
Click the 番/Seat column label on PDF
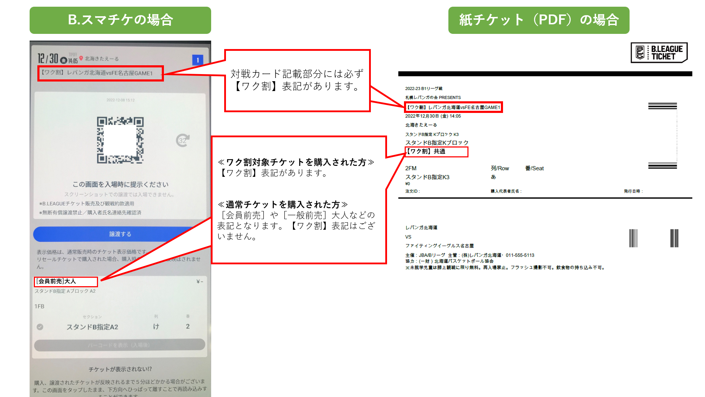point(534,168)
